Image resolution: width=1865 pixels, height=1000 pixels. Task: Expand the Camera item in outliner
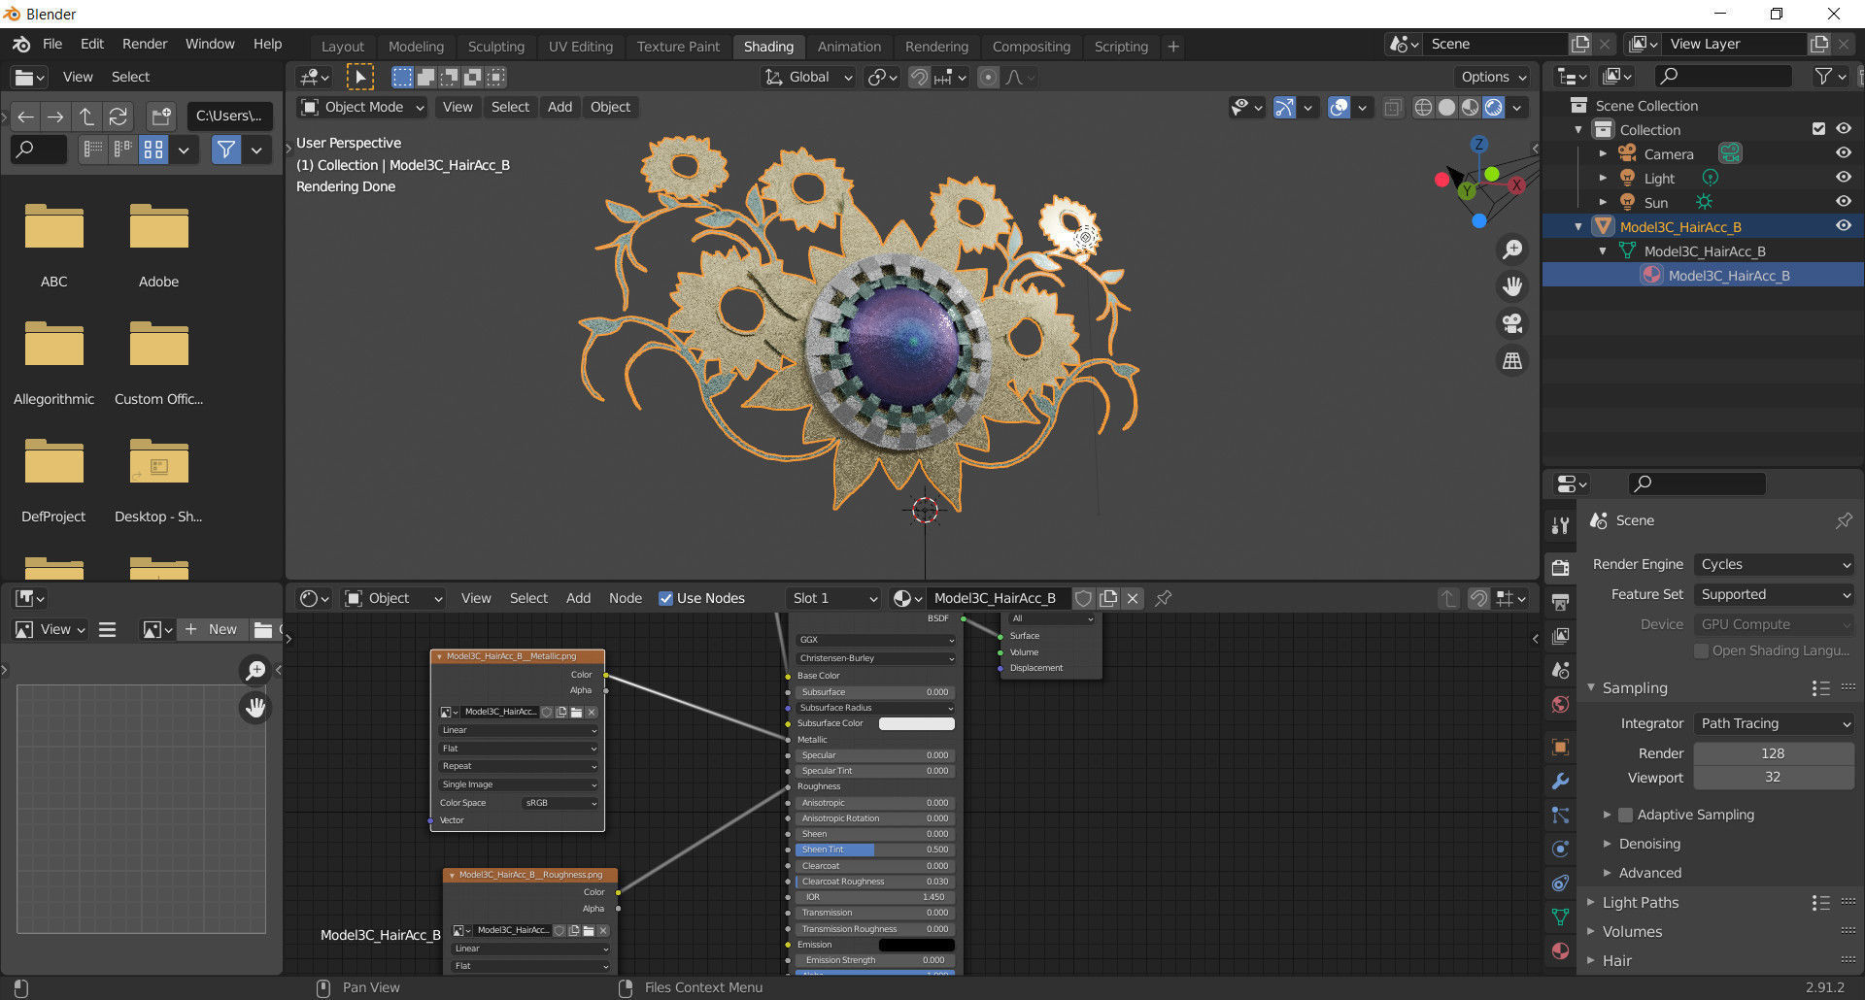[x=1603, y=153]
